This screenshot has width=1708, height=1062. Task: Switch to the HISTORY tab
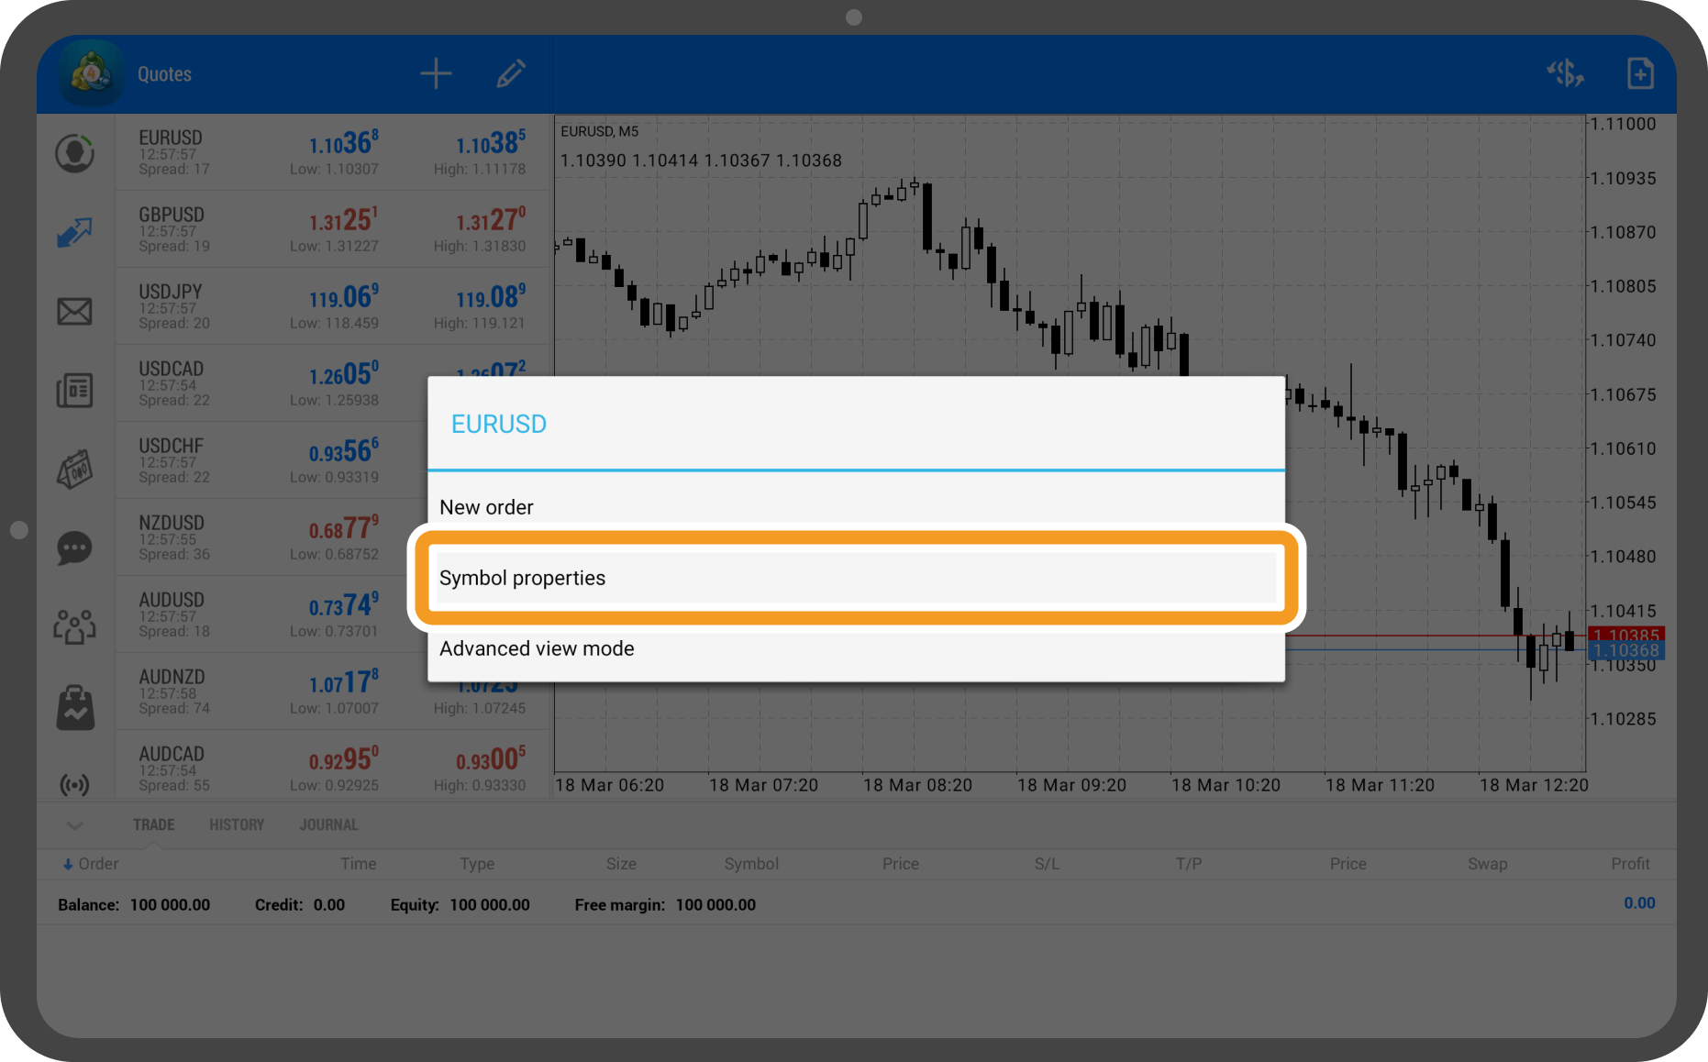click(x=237, y=824)
